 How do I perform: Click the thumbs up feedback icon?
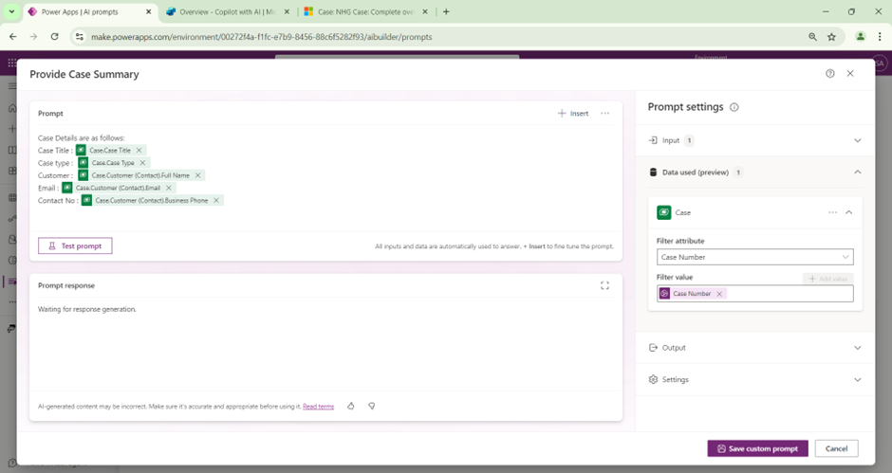point(351,406)
